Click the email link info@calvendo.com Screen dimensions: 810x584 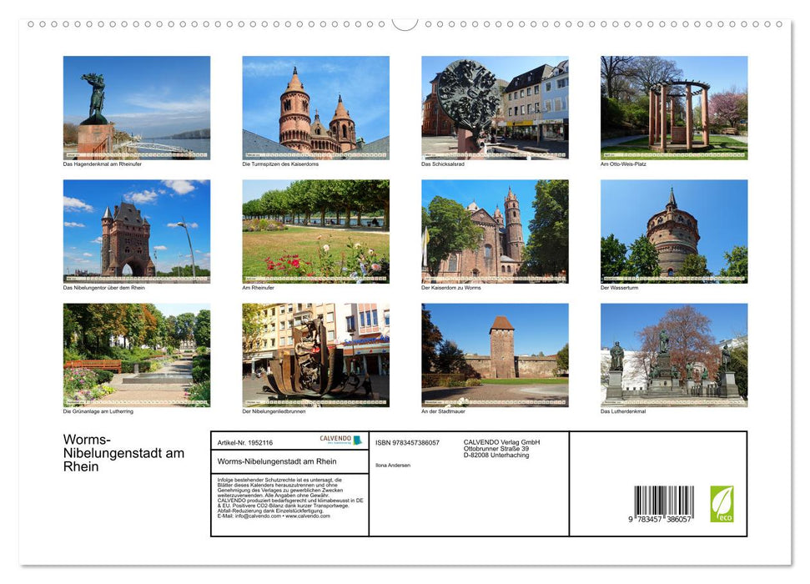point(259,516)
